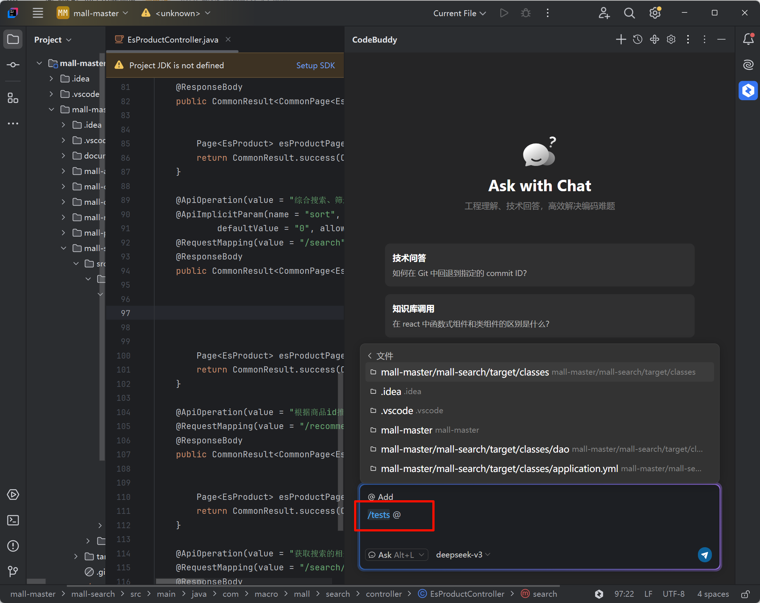This screenshot has height=603, width=760.
Task: Open the Structure tool window icon
Action: coord(13,98)
